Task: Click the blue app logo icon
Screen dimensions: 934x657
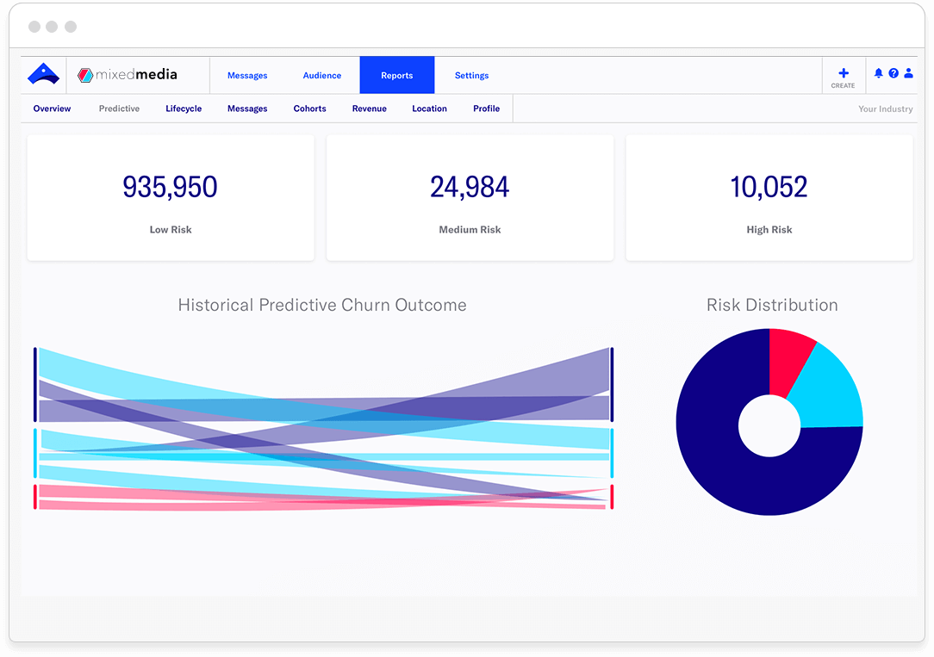Action: pos(43,75)
